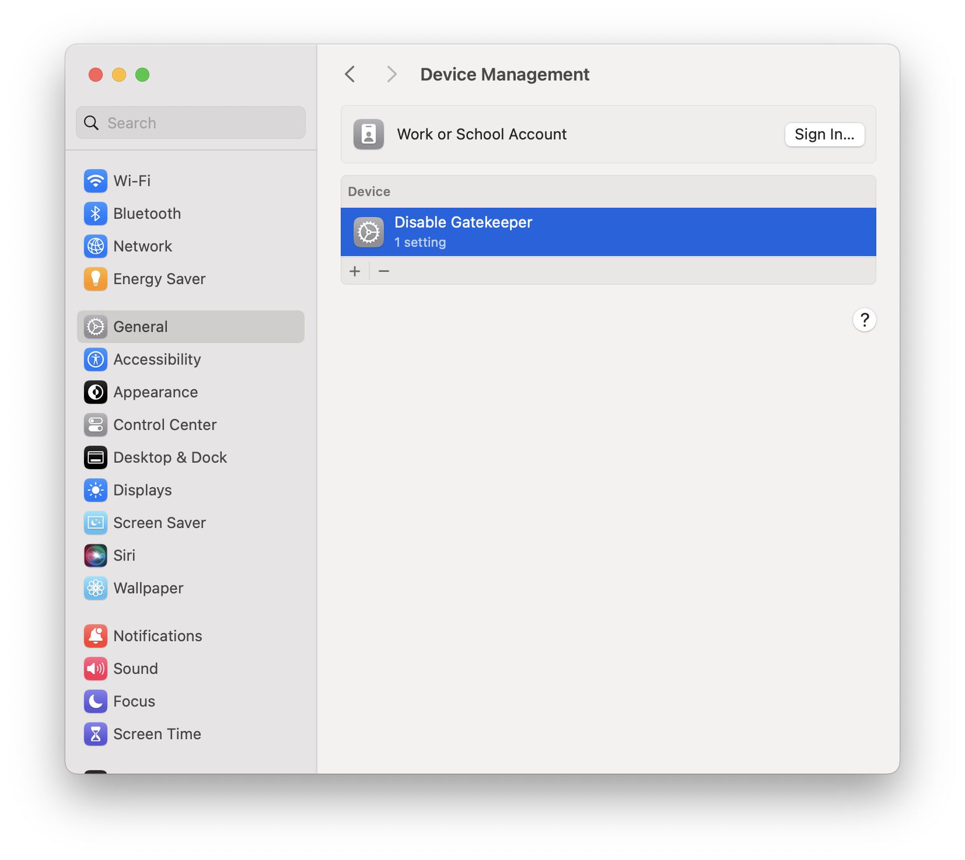Open the Wi-Fi settings icon
This screenshot has height=860, width=965.
click(96, 181)
